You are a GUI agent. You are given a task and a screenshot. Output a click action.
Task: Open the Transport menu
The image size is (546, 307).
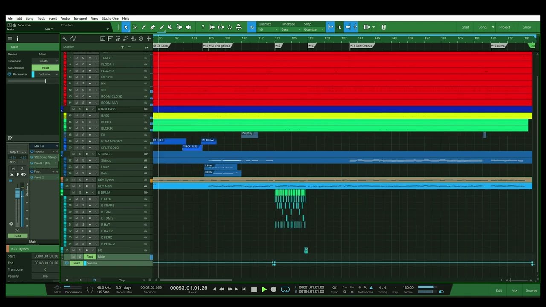tap(80, 18)
